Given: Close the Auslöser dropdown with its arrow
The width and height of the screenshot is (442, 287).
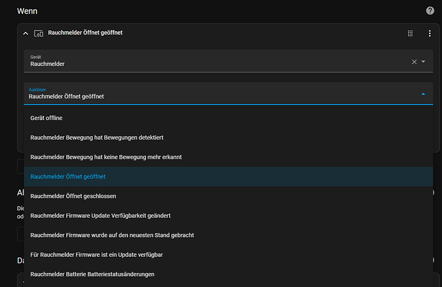Looking at the screenshot, I should pyautogui.click(x=423, y=94).
